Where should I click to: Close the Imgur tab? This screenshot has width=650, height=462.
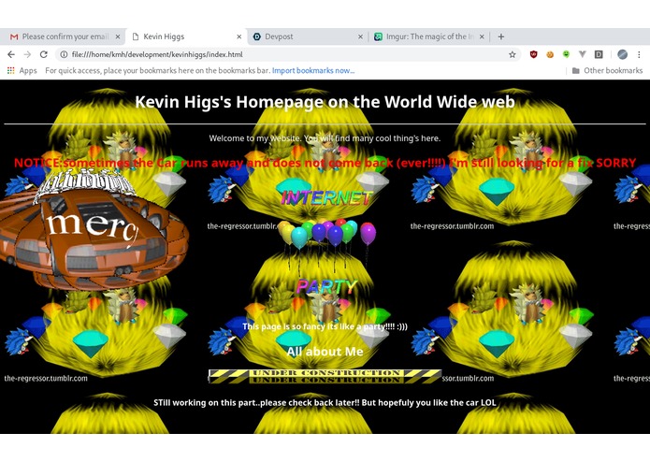(x=482, y=36)
